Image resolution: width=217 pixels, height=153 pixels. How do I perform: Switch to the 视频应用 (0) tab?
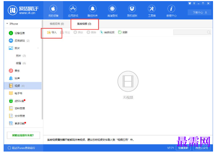(x=57, y=24)
